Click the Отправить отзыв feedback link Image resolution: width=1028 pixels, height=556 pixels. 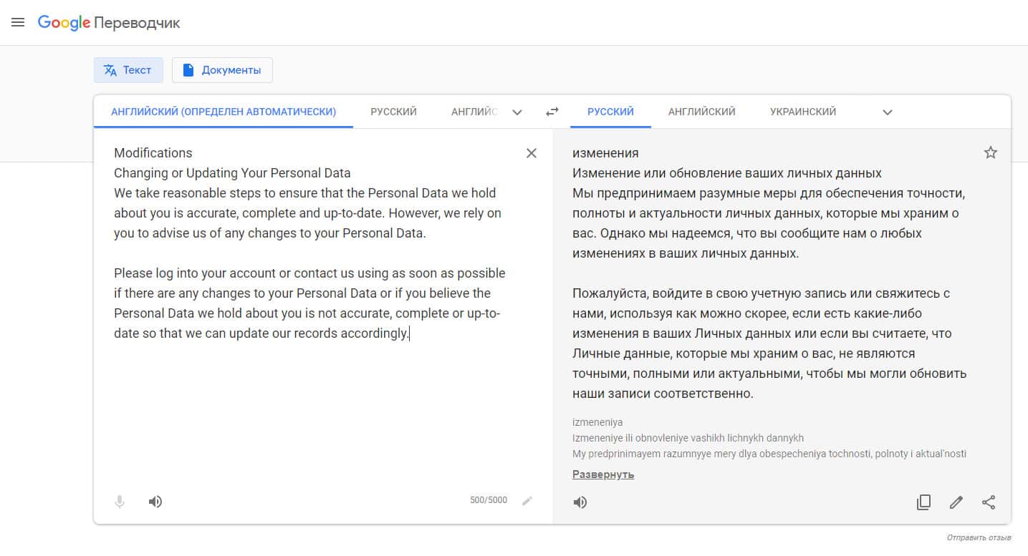[x=979, y=537]
